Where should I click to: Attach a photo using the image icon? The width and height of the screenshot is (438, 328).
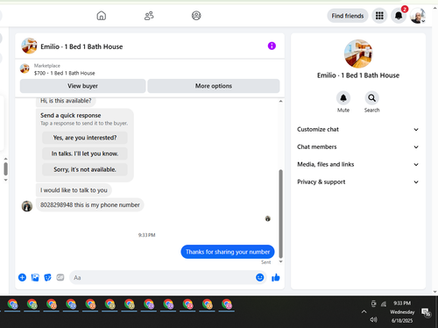pos(35,277)
